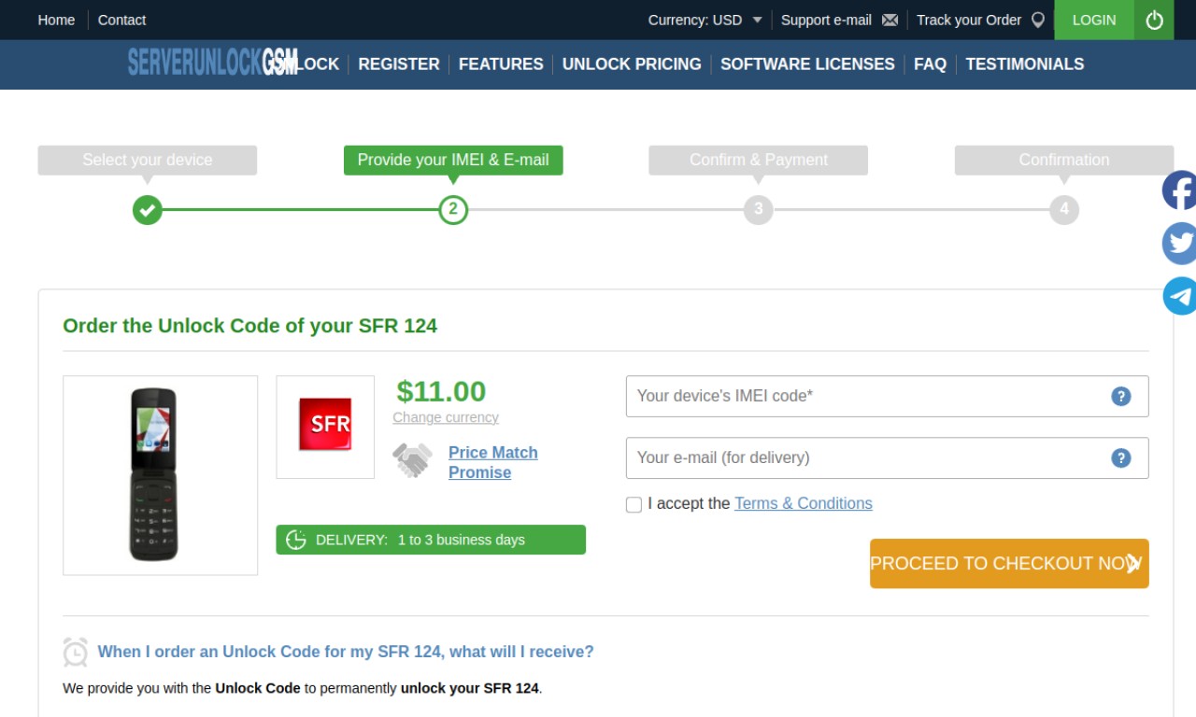The height and width of the screenshot is (717, 1196).
Task: Click the power icon beside LOGIN
Action: point(1154,20)
